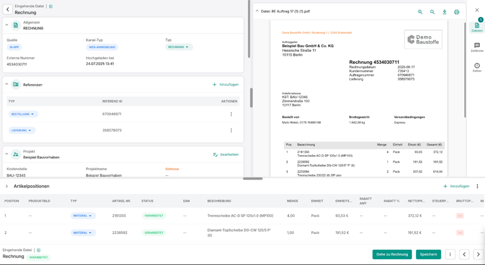Download the RE Auftrag PDF file
The width and height of the screenshot is (485, 265).
tap(445, 12)
